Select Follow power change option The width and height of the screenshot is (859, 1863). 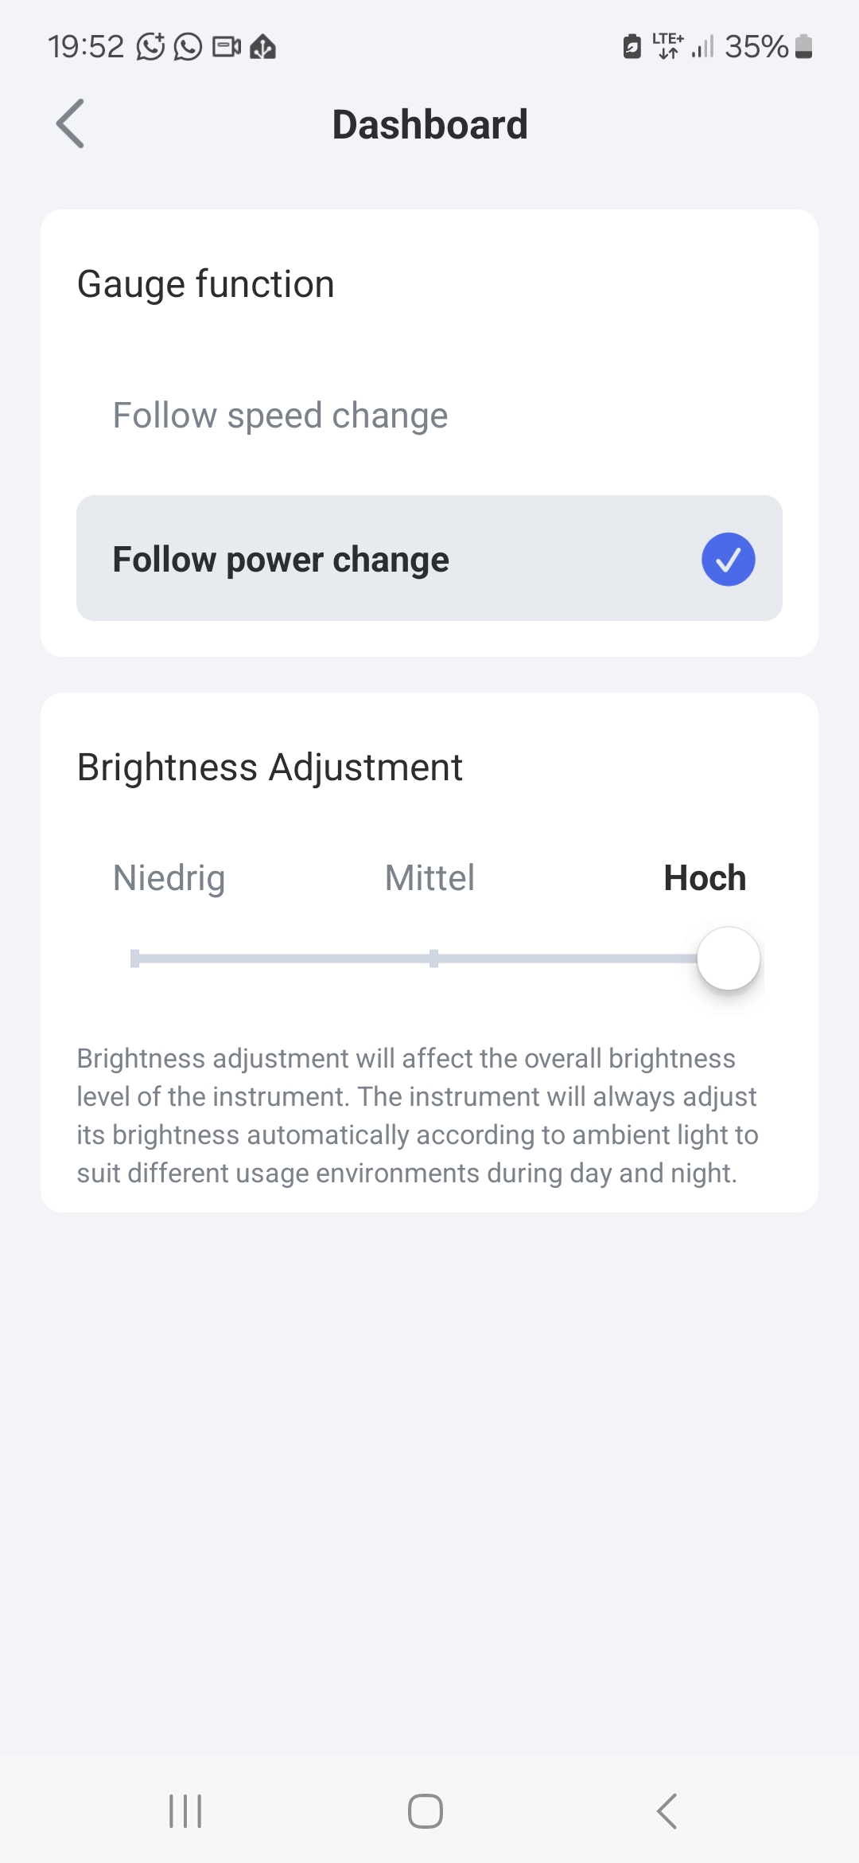pos(280,559)
